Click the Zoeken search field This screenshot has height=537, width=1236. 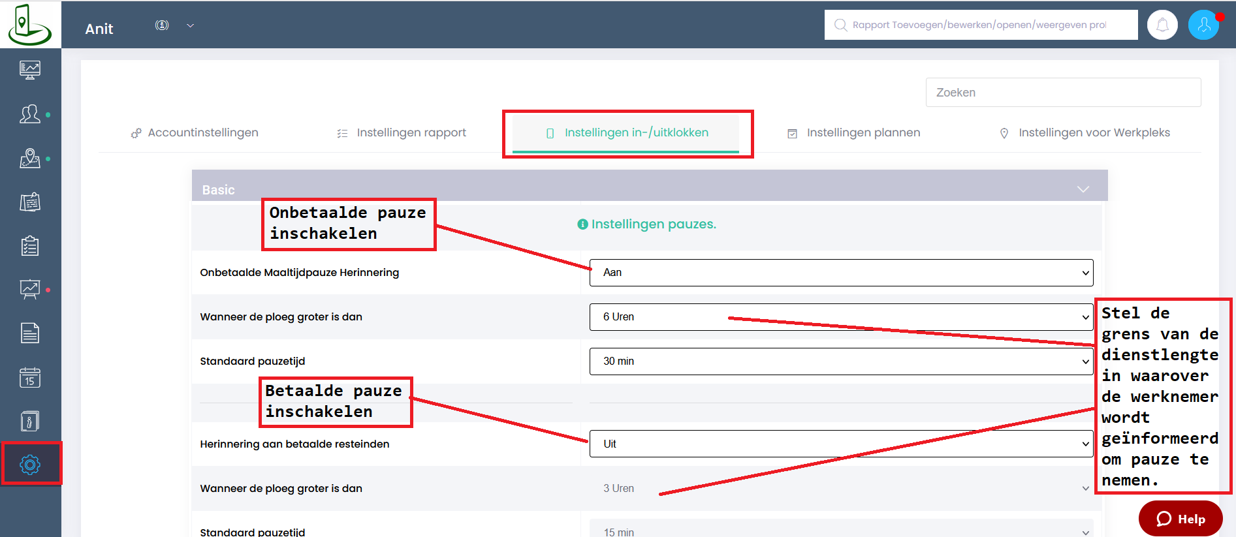tap(1062, 93)
